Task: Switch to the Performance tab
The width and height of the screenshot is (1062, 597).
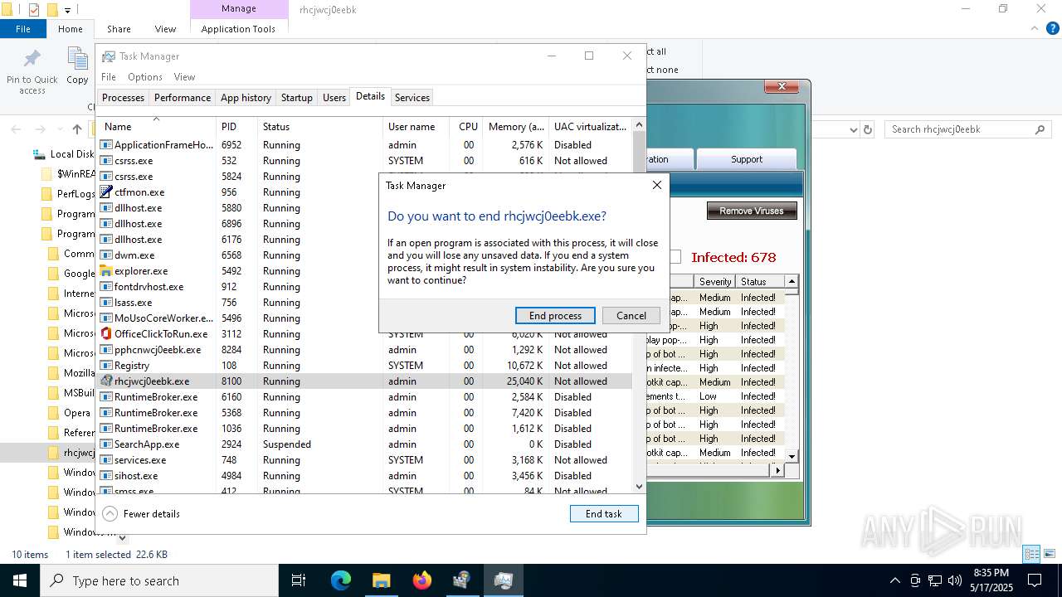Action: click(183, 97)
